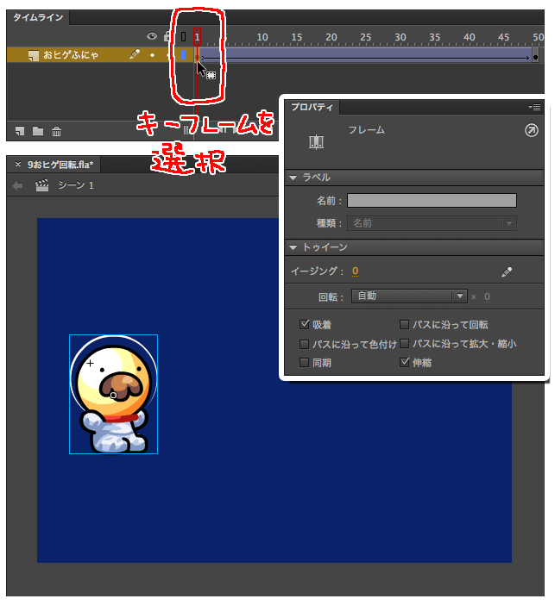Delete layer with the trash icon
Screen dimensions: 555x605
point(56,131)
